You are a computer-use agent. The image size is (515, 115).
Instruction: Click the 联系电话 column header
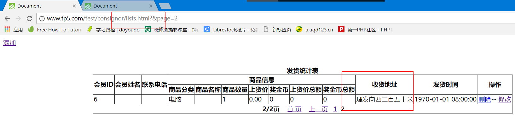point(154,85)
